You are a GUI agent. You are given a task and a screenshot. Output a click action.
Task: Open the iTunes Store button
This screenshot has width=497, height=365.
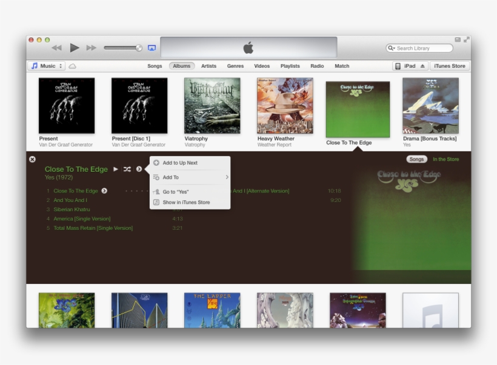coord(450,66)
